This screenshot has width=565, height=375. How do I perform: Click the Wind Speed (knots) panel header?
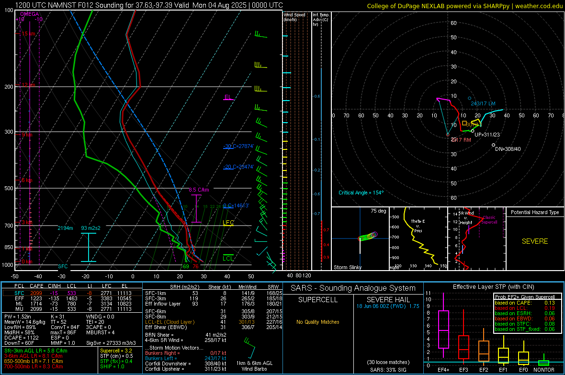(294, 17)
